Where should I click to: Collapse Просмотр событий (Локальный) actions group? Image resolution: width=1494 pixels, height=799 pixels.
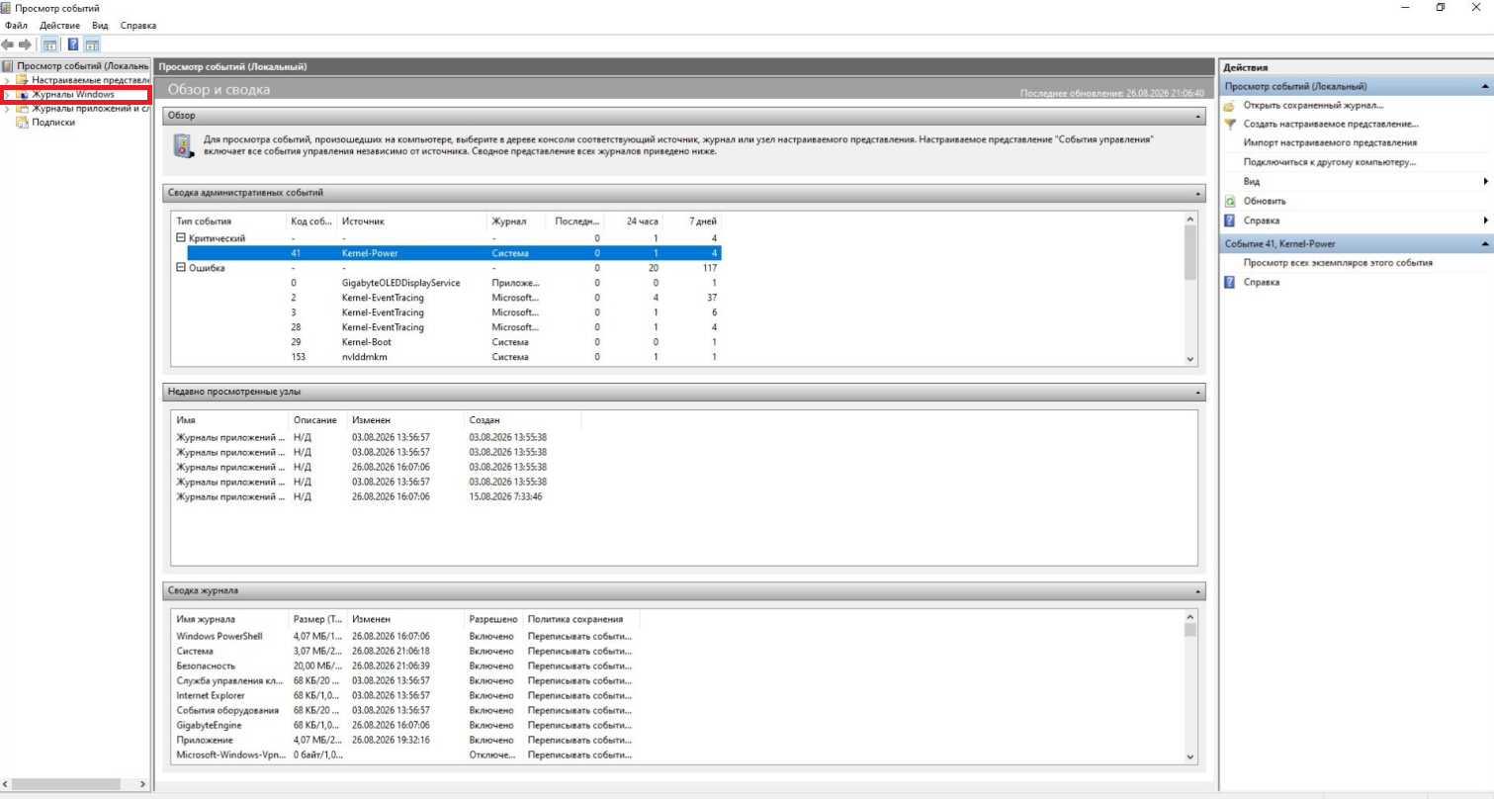tap(1485, 87)
